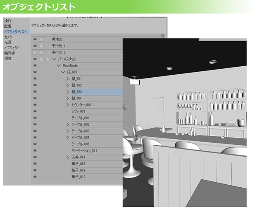The image size is (254, 217).
Task: Select the RootNode label
Action: tap(70, 65)
